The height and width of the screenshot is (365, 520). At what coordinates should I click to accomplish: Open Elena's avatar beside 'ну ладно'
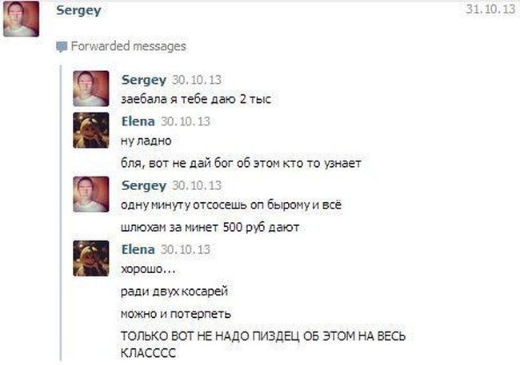[91, 130]
